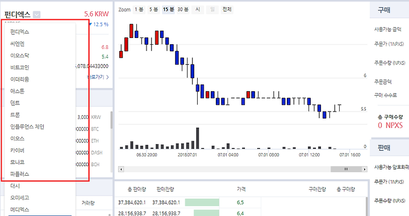The image size is (409, 216).
Task: Click the 6.4 price in order book
Action: [x=240, y=213]
